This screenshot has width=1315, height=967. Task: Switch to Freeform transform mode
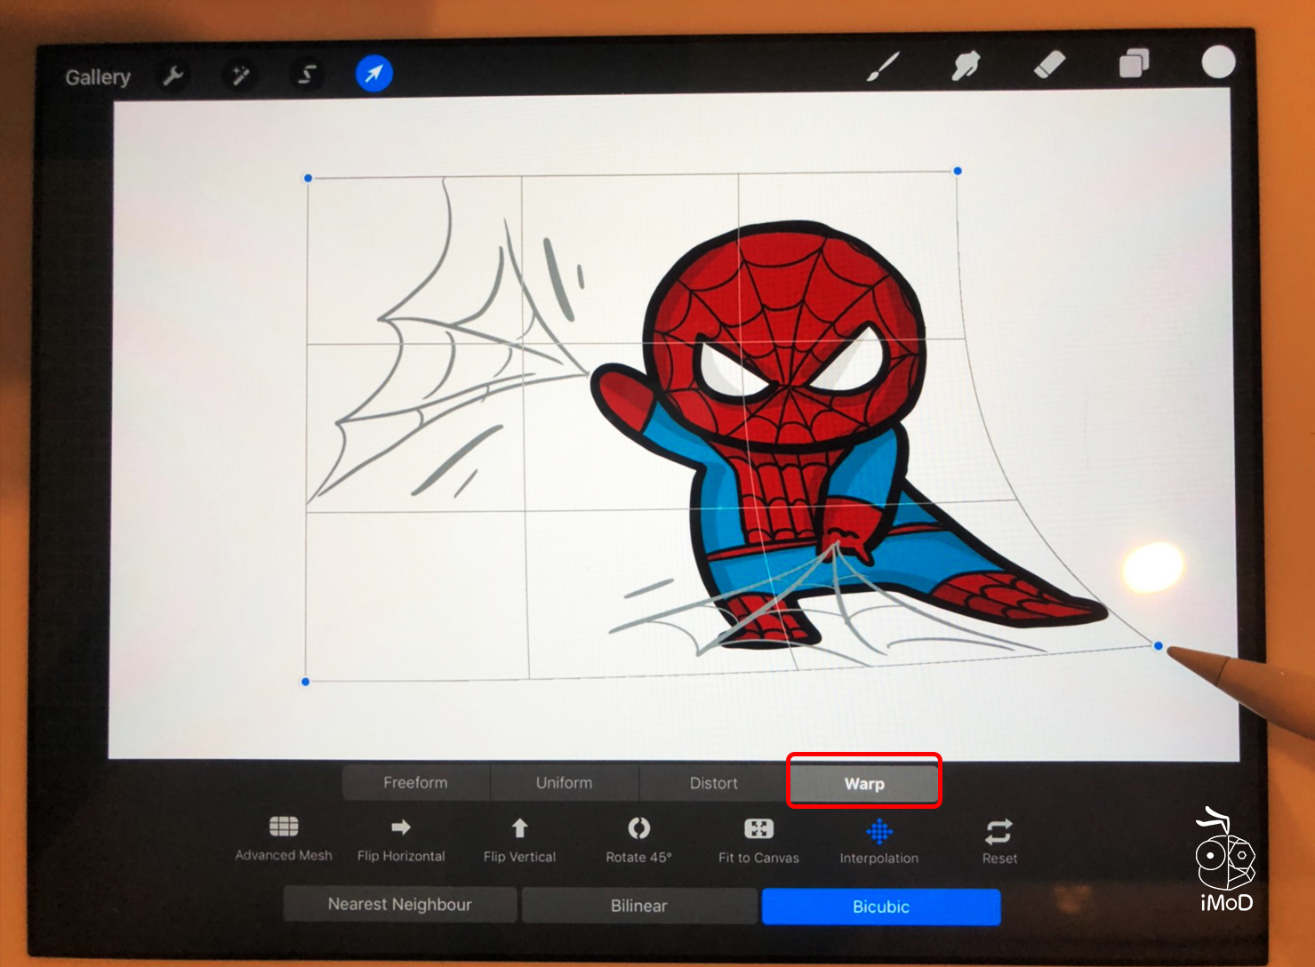coord(415,783)
